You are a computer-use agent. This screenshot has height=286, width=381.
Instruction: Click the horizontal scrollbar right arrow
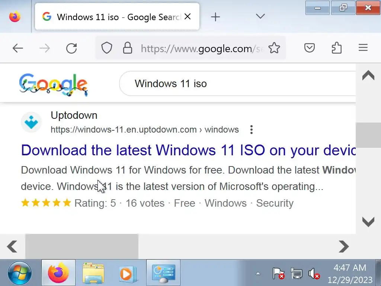tap(343, 247)
